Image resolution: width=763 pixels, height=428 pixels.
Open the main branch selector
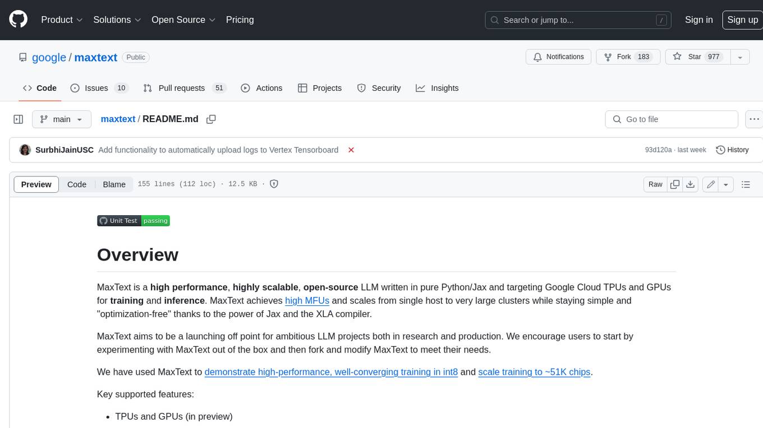click(62, 119)
